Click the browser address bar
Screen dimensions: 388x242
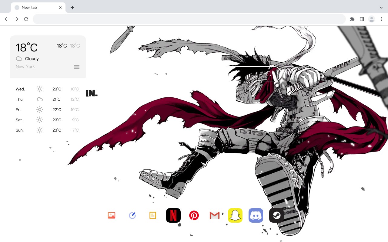point(189,19)
